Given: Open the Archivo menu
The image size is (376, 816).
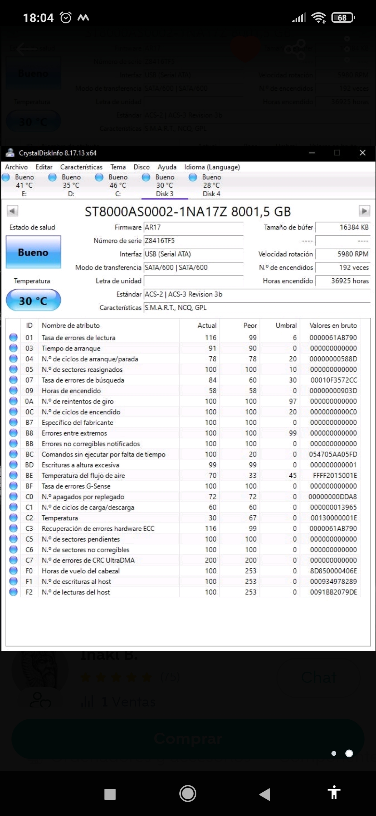Looking at the screenshot, I should click(x=16, y=167).
